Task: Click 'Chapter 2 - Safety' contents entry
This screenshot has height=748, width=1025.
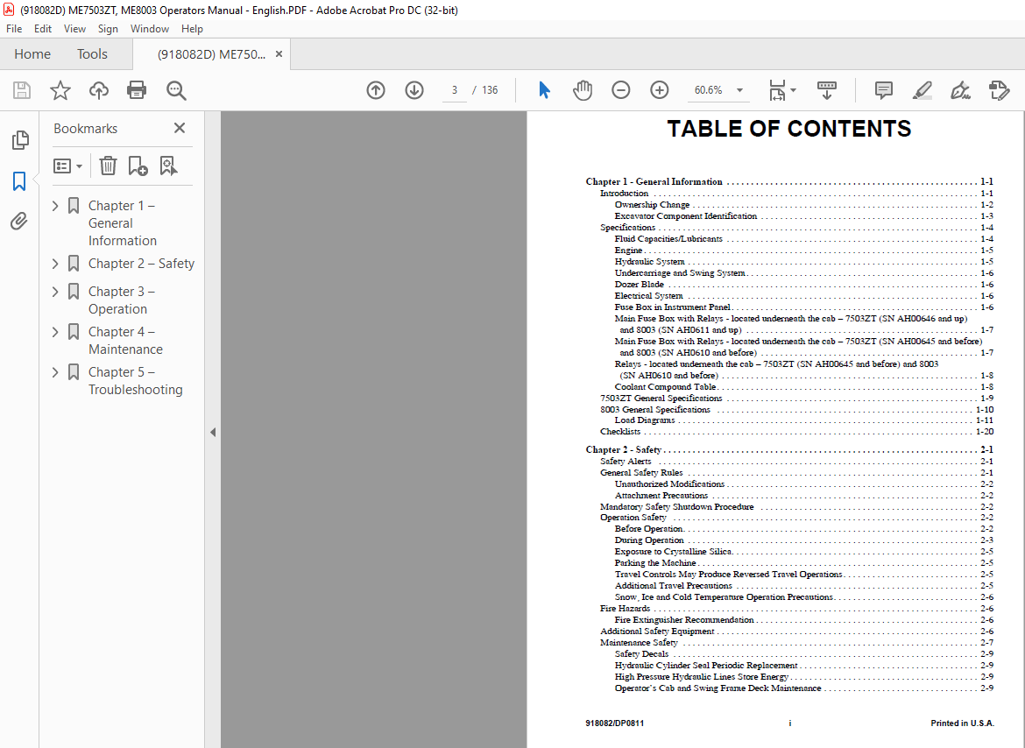Action: [x=789, y=449]
